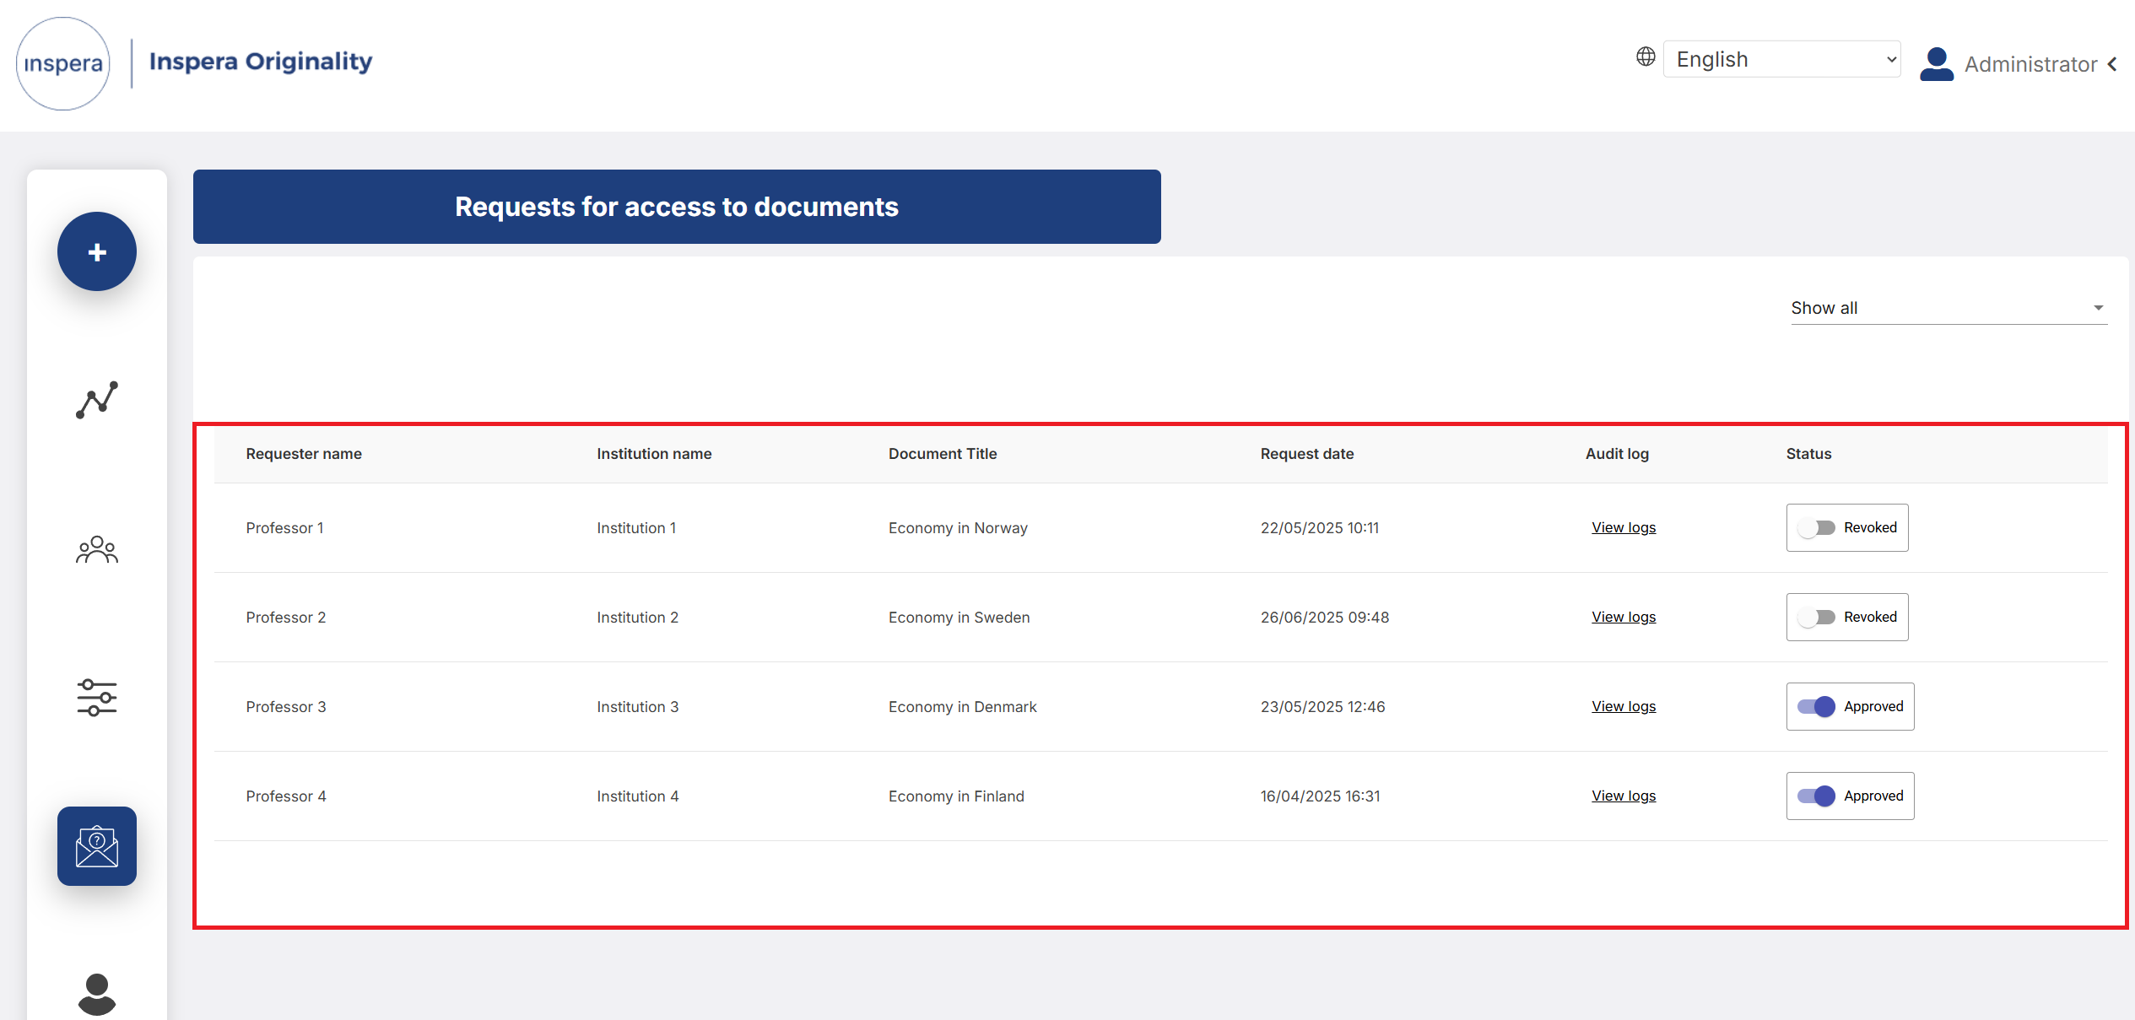
Task: Click the 26/06/2025 09:48 request date
Action: pyautogui.click(x=1325, y=618)
